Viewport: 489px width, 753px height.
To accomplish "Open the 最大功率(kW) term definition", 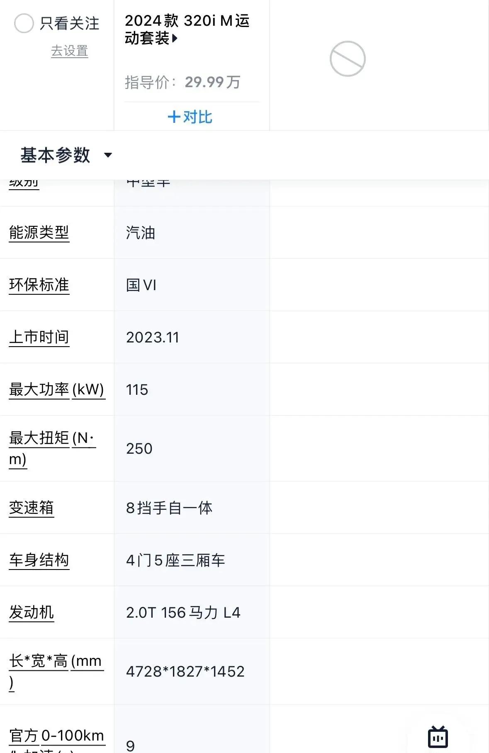I will (x=57, y=390).
